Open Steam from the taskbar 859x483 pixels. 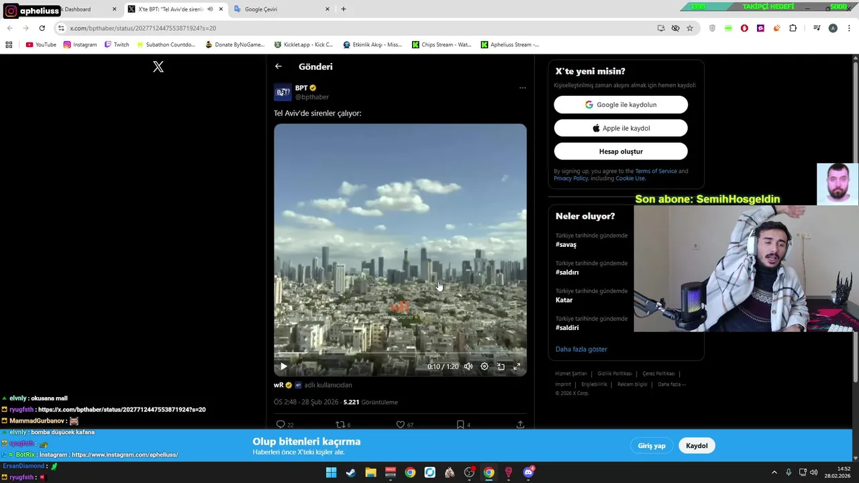350,472
